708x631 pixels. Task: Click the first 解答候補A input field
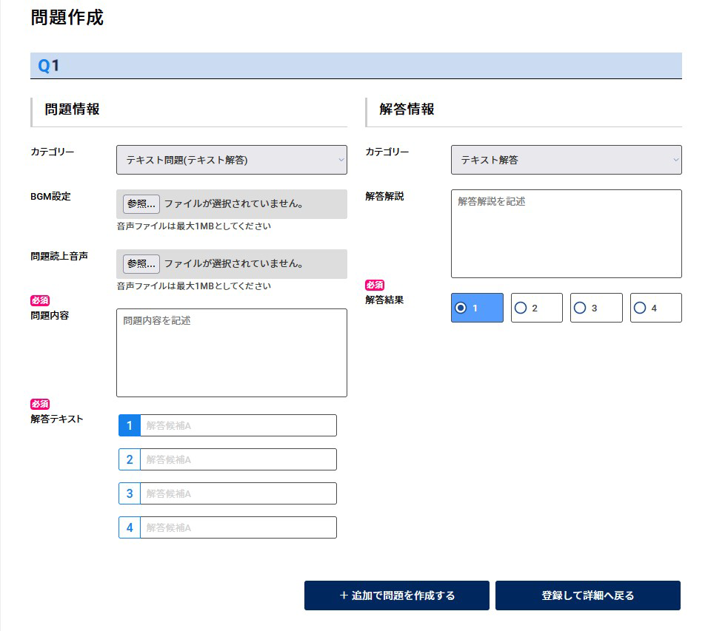click(238, 425)
